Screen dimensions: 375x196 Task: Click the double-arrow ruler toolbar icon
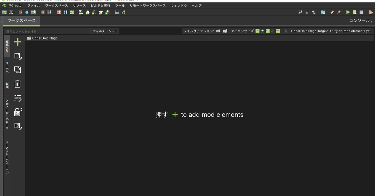click(x=117, y=12)
